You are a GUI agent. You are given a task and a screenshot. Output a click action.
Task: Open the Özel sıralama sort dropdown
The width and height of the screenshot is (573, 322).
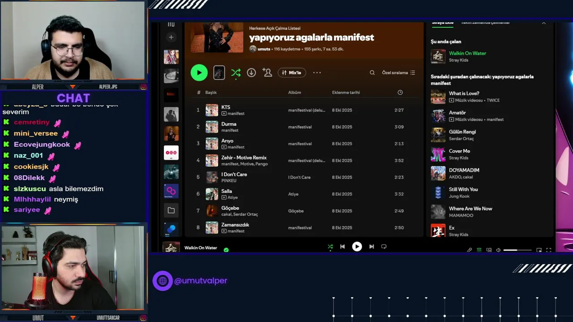tap(398, 72)
